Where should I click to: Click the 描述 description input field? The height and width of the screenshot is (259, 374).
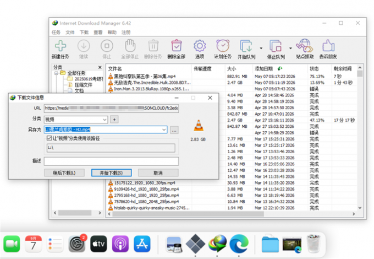(112, 161)
